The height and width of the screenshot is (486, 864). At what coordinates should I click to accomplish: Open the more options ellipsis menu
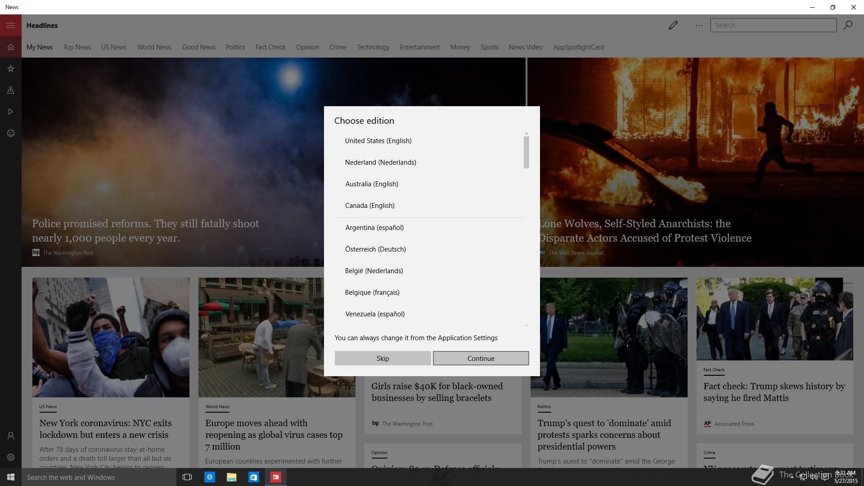click(699, 26)
